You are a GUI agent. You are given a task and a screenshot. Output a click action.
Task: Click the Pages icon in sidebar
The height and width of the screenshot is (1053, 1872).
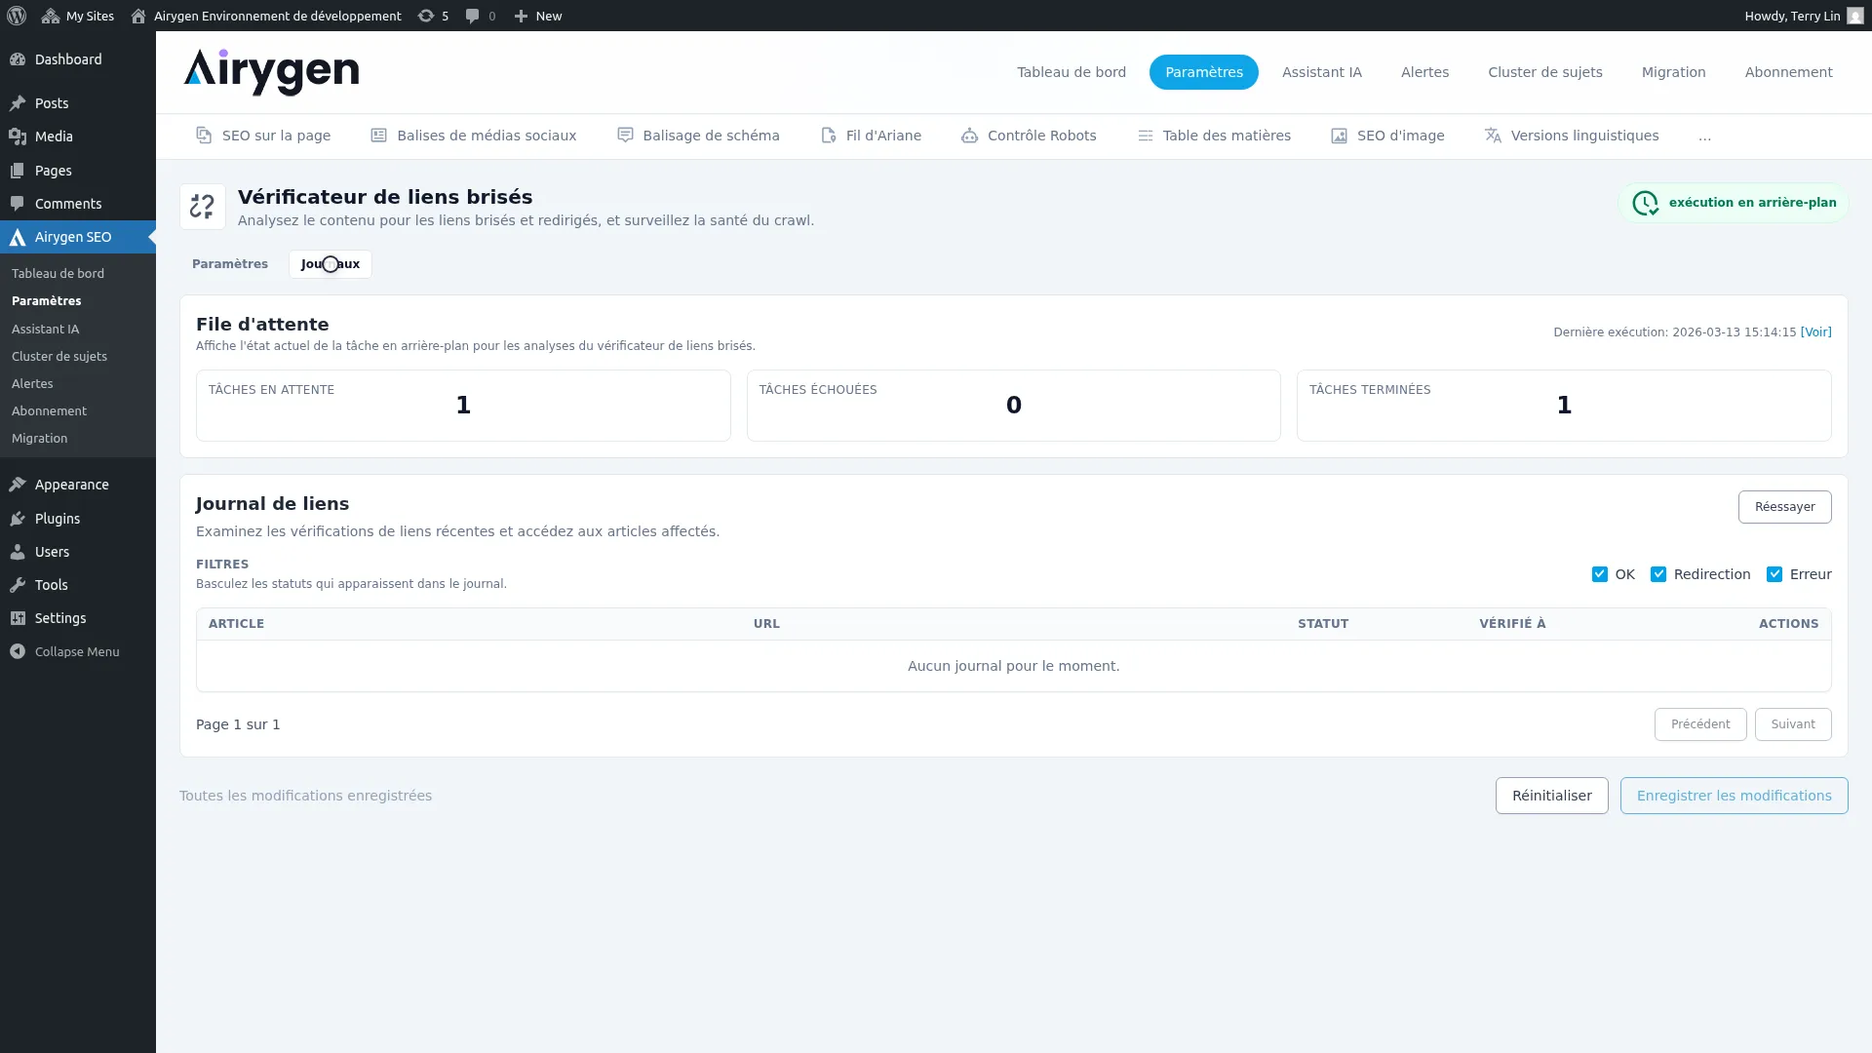click(x=18, y=171)
